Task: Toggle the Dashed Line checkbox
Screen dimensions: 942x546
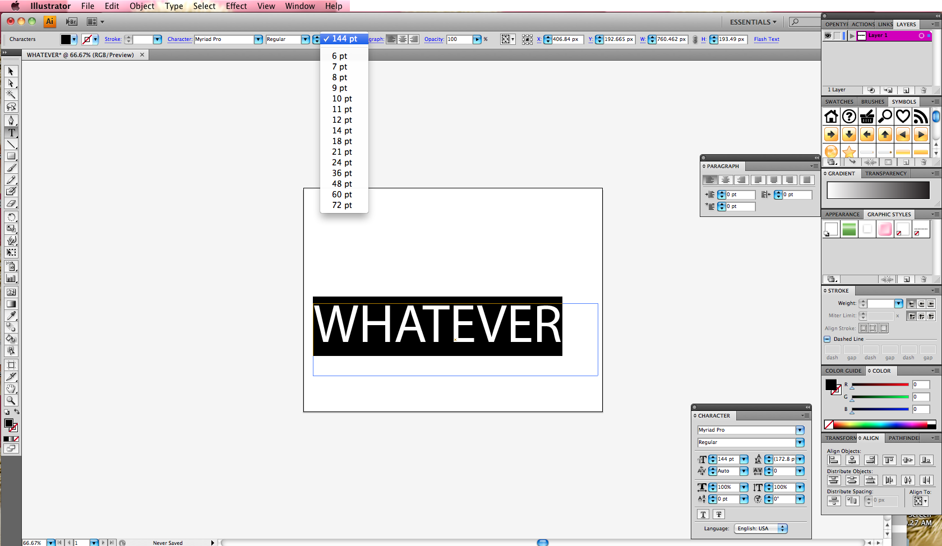Action: pos(827,339)
